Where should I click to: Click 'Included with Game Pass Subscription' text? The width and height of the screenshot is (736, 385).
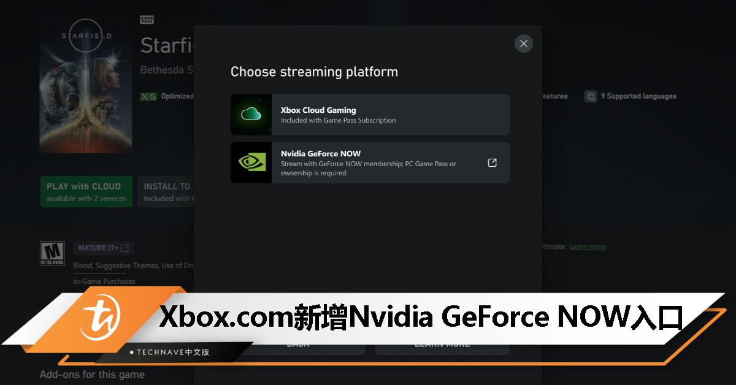[x=338, y=120]
